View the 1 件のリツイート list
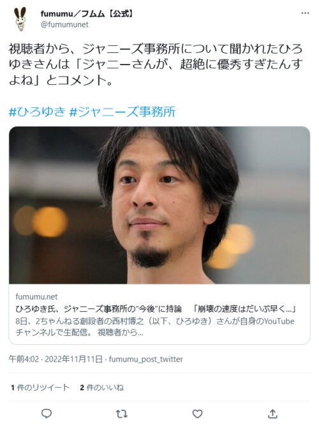 [x=40, y=388]
